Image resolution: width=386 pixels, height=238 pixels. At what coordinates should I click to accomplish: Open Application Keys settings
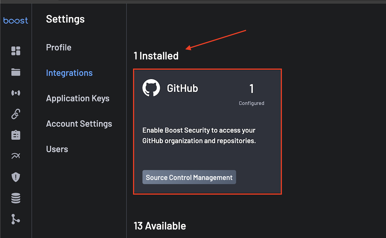(78, 98)
